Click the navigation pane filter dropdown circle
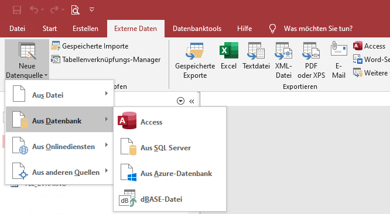This screenshot has width=390, height=214. [x=180, y=101]
